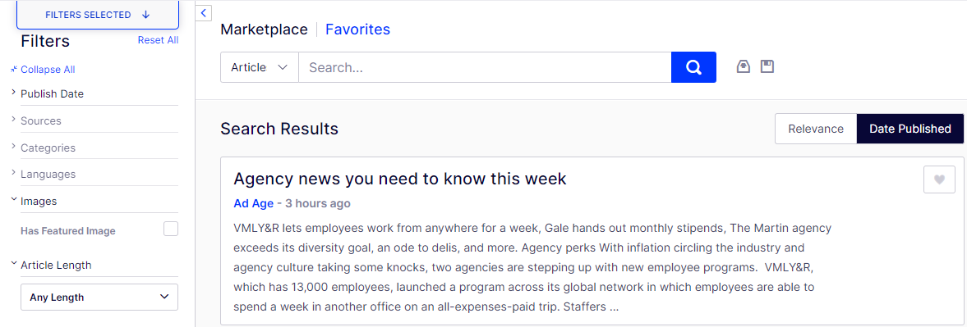
Task: Click the Collapse All arrows icon
Action: [x=14, y=70]
